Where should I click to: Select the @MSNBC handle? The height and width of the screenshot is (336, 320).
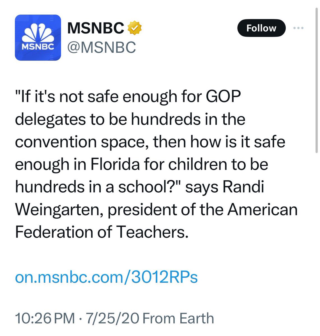click(102, 47)
